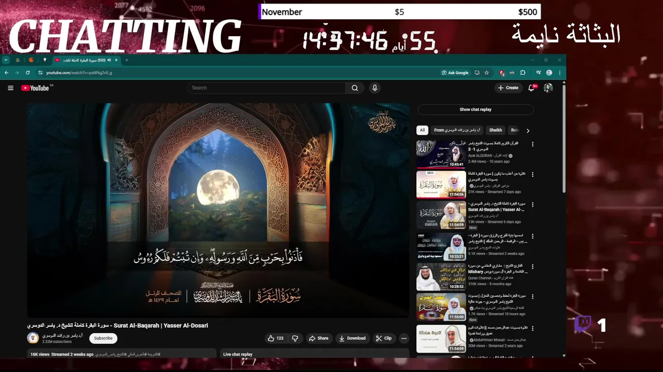Image resolution: width=663 pixels, height=372 pixels.
Task: Open options for Mishary Quran Channel video
Action: click(532, 267)
